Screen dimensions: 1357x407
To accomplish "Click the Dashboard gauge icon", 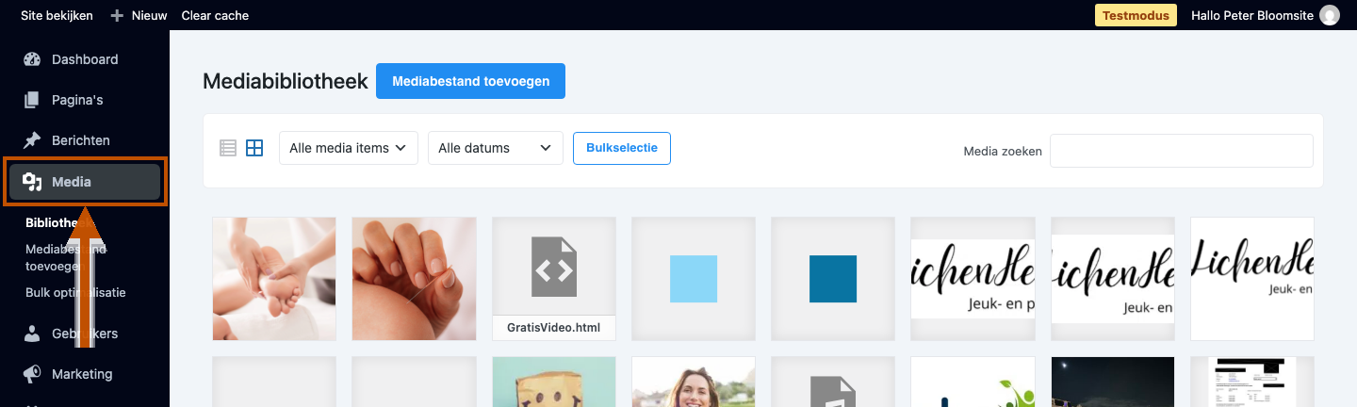I will pos(32,59).
